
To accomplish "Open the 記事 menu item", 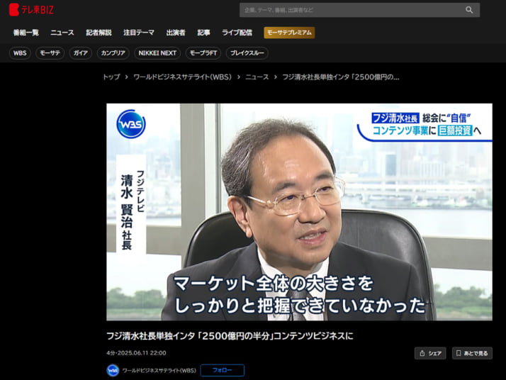I will click(x=203, y=33).
